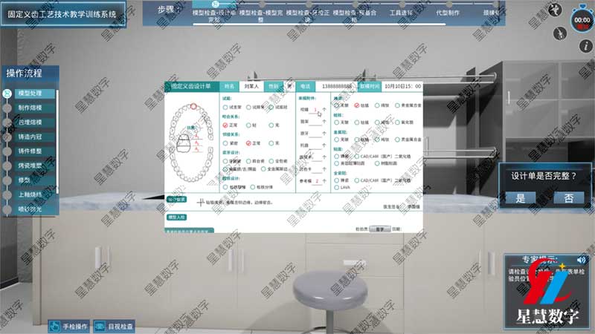Toggle the speaker icon in expert hint panel

click(x=581, y=259)
